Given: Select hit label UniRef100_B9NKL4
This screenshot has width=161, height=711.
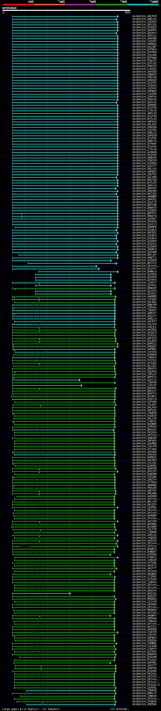Looking at the screenshot, I should [144, 271].
